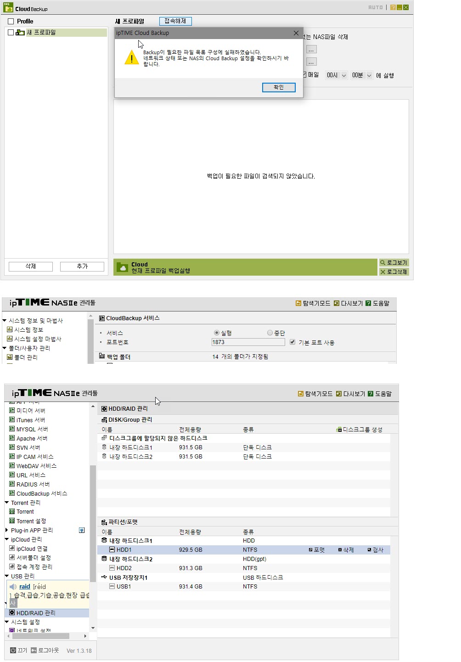
Task: Open 미디어 서버 in the tree
Action: click(x=27, y=411)
